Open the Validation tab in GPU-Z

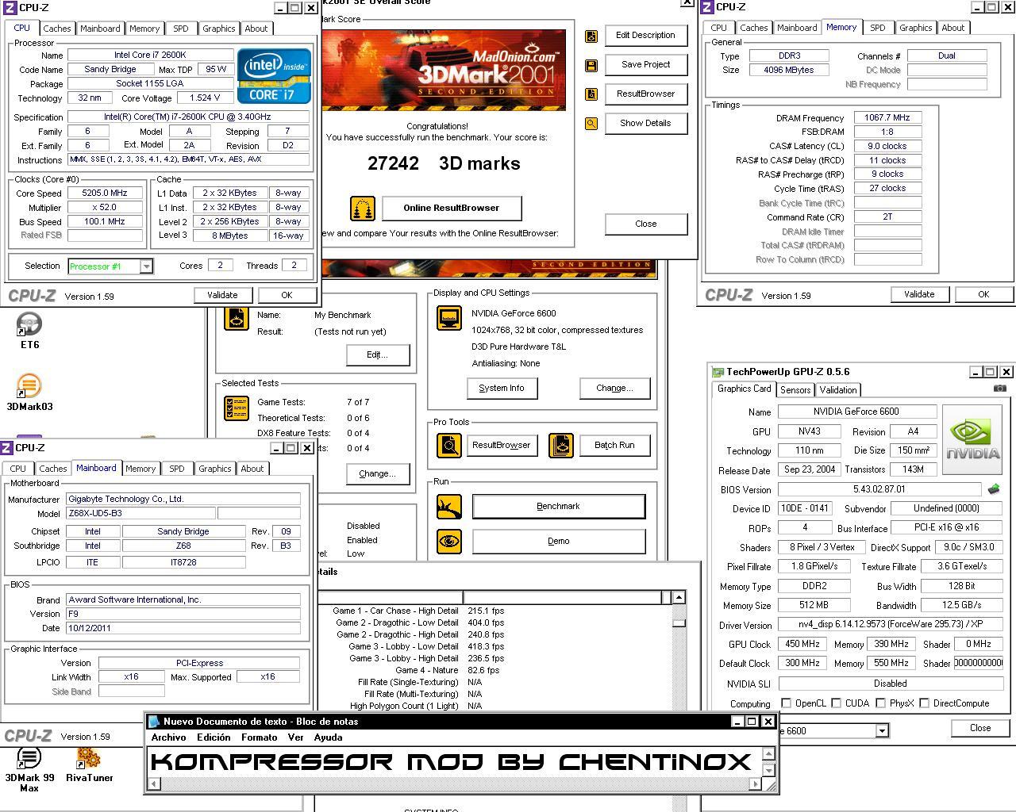coord(838,390)
